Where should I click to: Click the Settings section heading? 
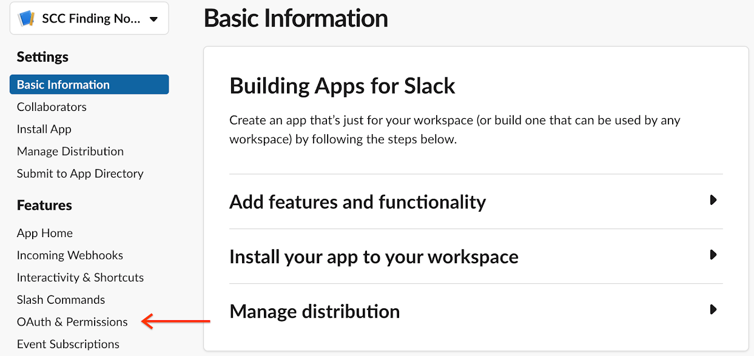[x=42, y=56]
